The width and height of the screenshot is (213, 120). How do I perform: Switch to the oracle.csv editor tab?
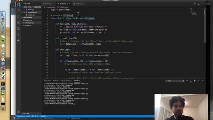click(79, 4)
